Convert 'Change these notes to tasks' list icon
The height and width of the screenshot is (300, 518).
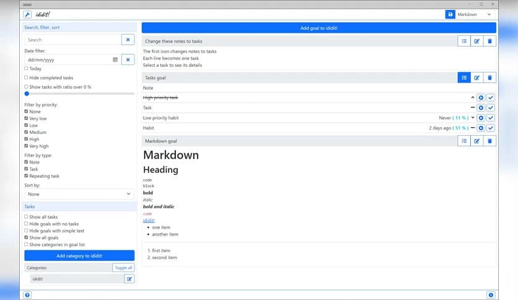[464, 42]
